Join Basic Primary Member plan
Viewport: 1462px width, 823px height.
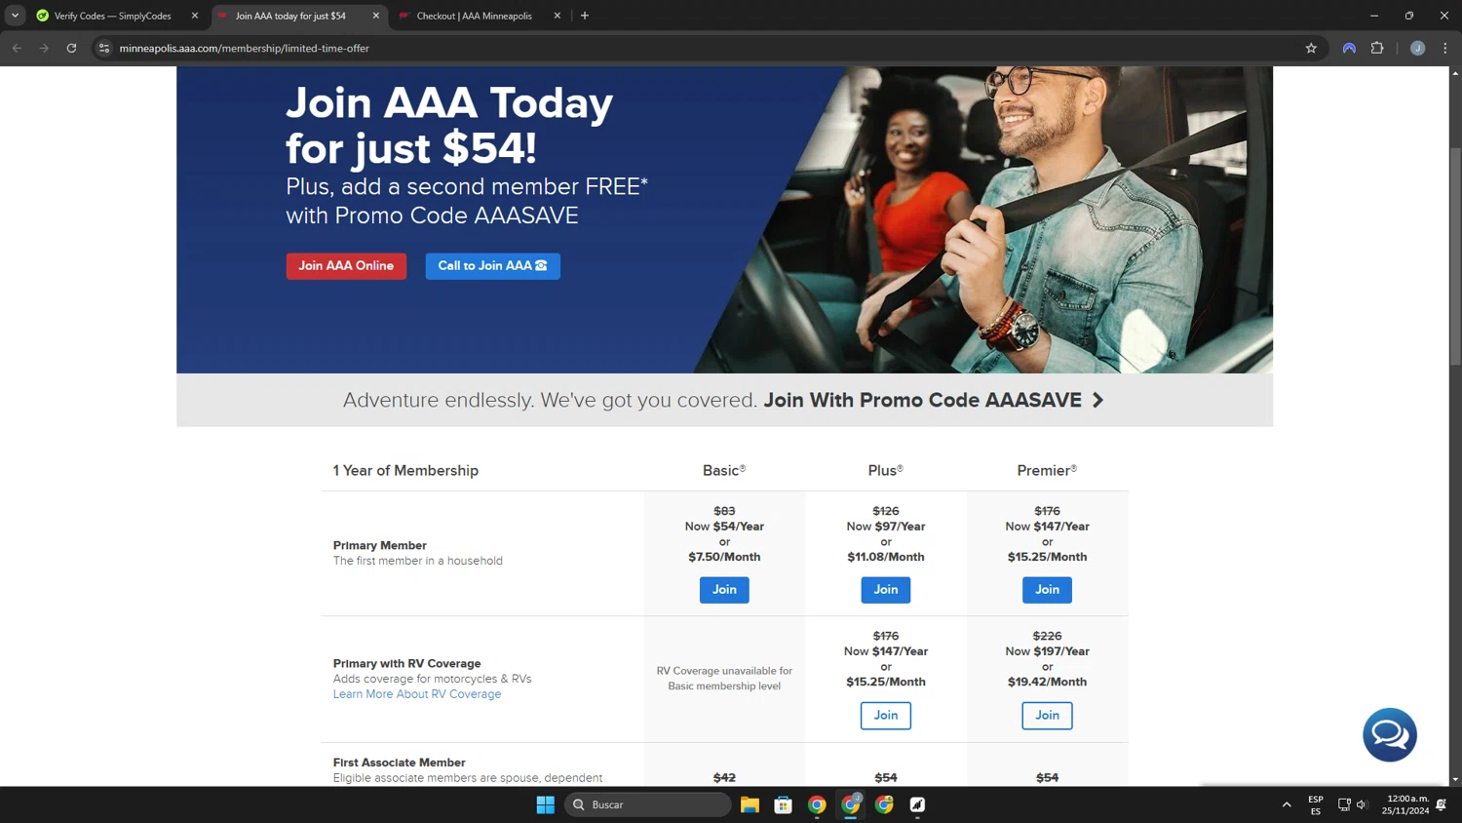pos(724,590)
